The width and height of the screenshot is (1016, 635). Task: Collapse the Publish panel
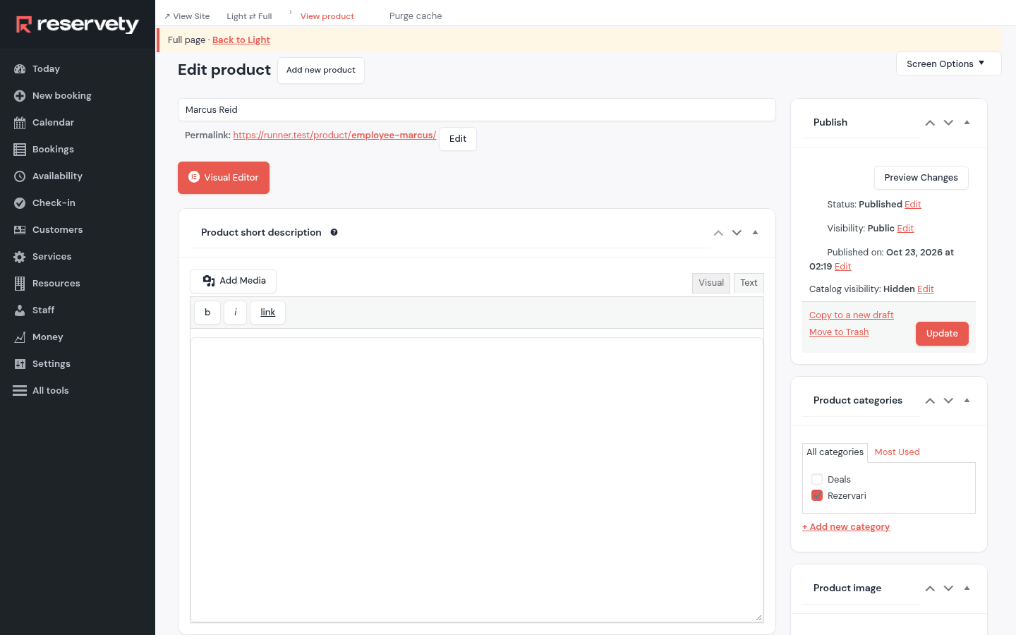(x=967, y=123)
